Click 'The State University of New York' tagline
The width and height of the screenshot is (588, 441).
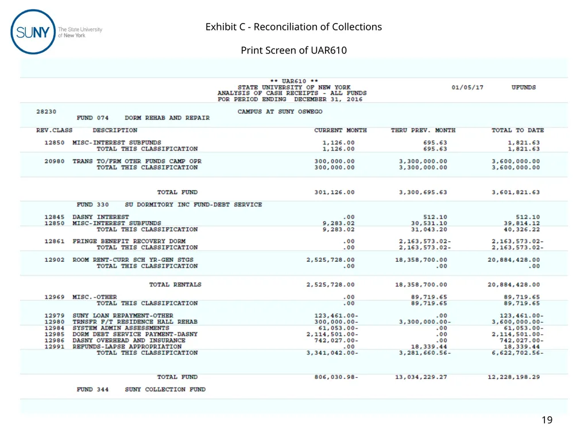coord(80,32)
